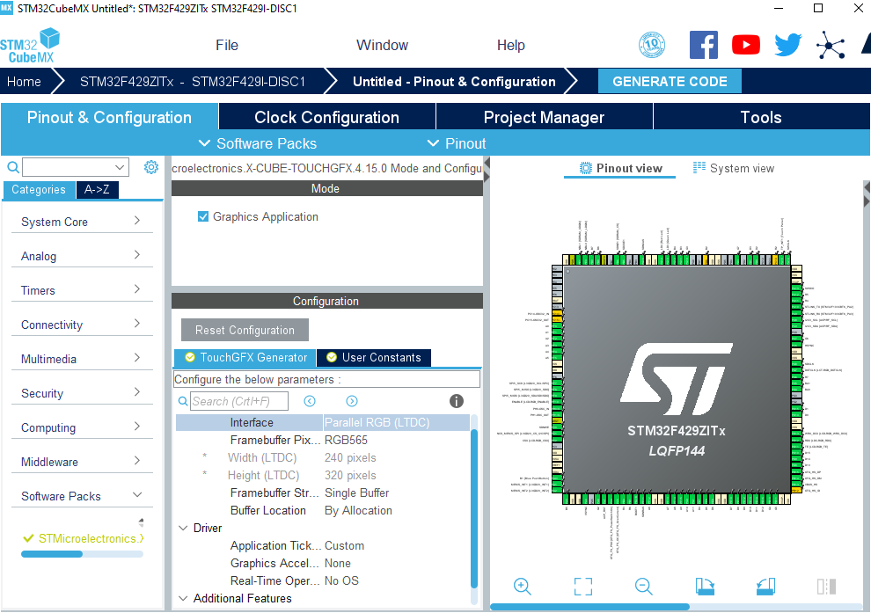Image resolution: width=871 pixels, height=613 pixels.
Task: Click the previous search result arrow
Action: 310,401
